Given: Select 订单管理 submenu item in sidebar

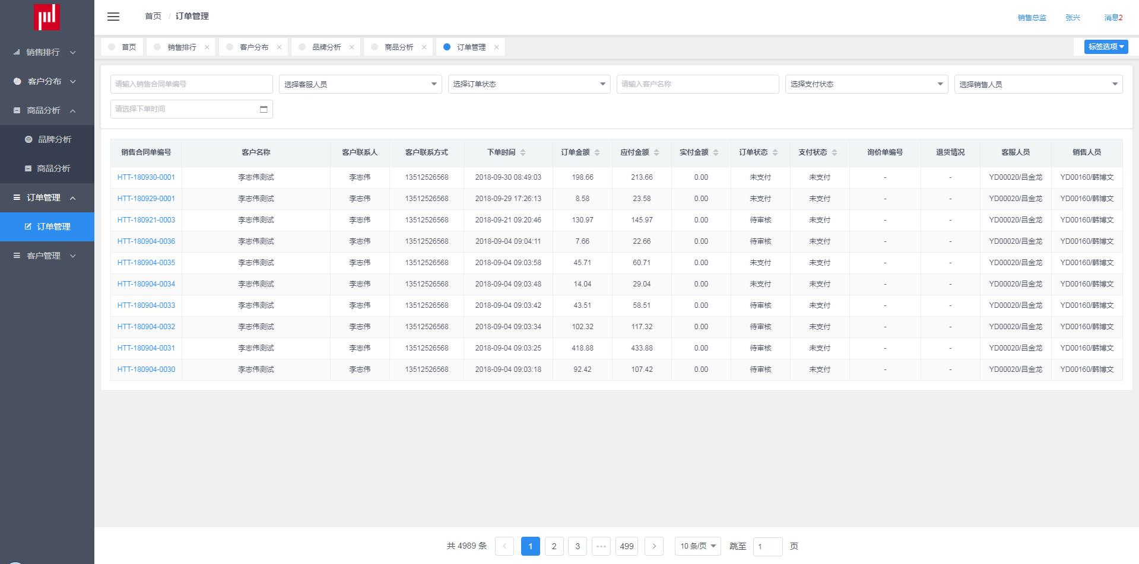Looking at the screenshot, I should [47, 227].
